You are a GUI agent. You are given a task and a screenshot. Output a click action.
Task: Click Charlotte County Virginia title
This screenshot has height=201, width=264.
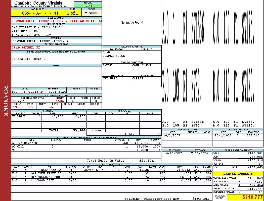[x=38, y=3]
